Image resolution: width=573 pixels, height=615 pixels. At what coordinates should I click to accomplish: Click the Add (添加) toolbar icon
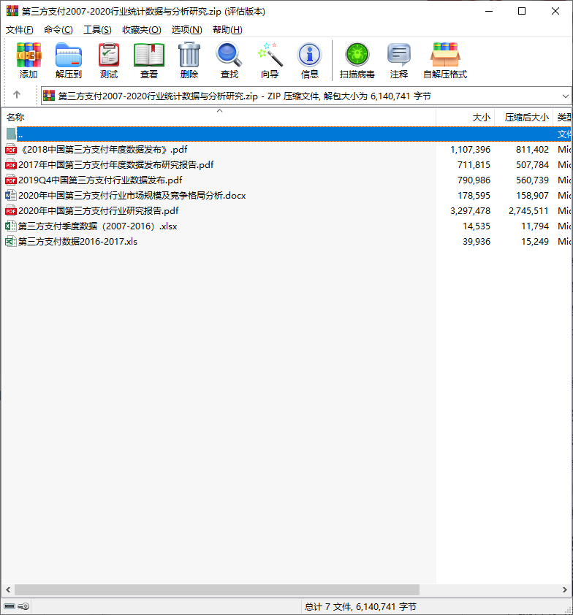coord(29,61)
